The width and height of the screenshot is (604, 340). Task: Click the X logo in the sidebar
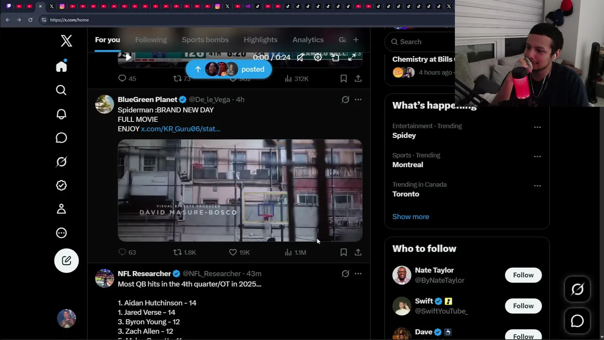[x=67, y=41]
